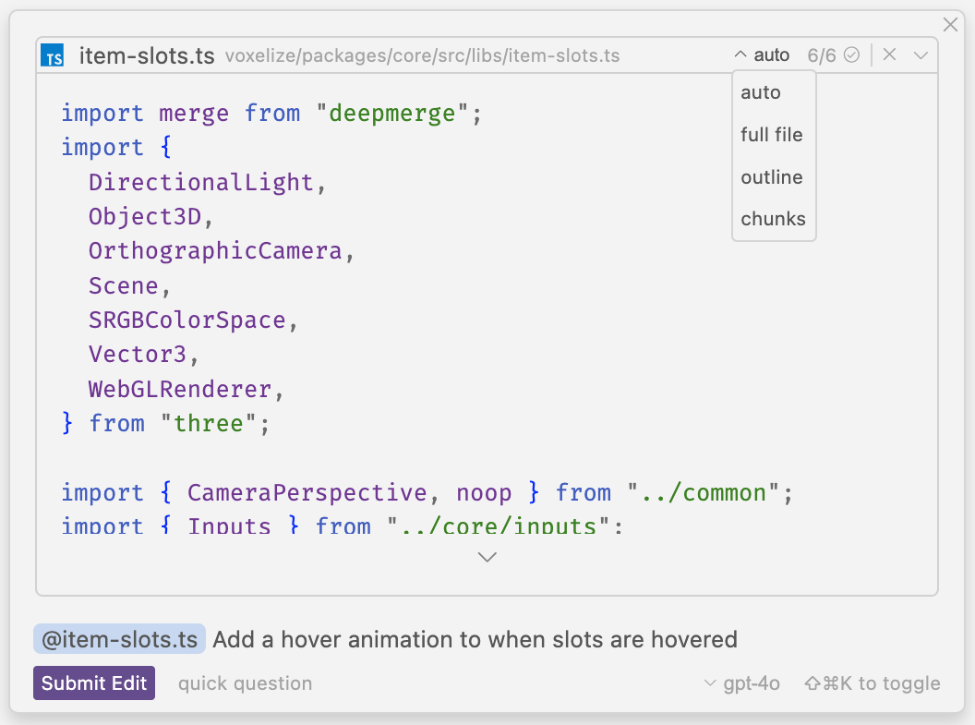The width and height of the screenshot is (975, 725).
Task: Toggle the auto context mode dropdown
Action: pyautogui.click(x=762, y=55)
